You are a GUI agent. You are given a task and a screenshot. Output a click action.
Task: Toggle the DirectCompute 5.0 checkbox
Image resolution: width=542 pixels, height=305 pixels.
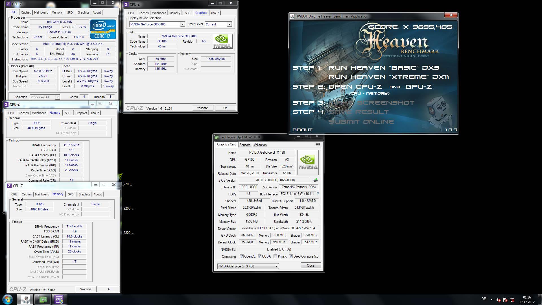click(x=291, y=256)
